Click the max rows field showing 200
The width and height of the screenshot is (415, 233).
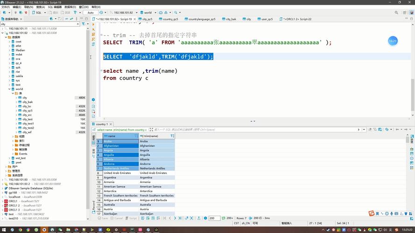pos(214,218)
